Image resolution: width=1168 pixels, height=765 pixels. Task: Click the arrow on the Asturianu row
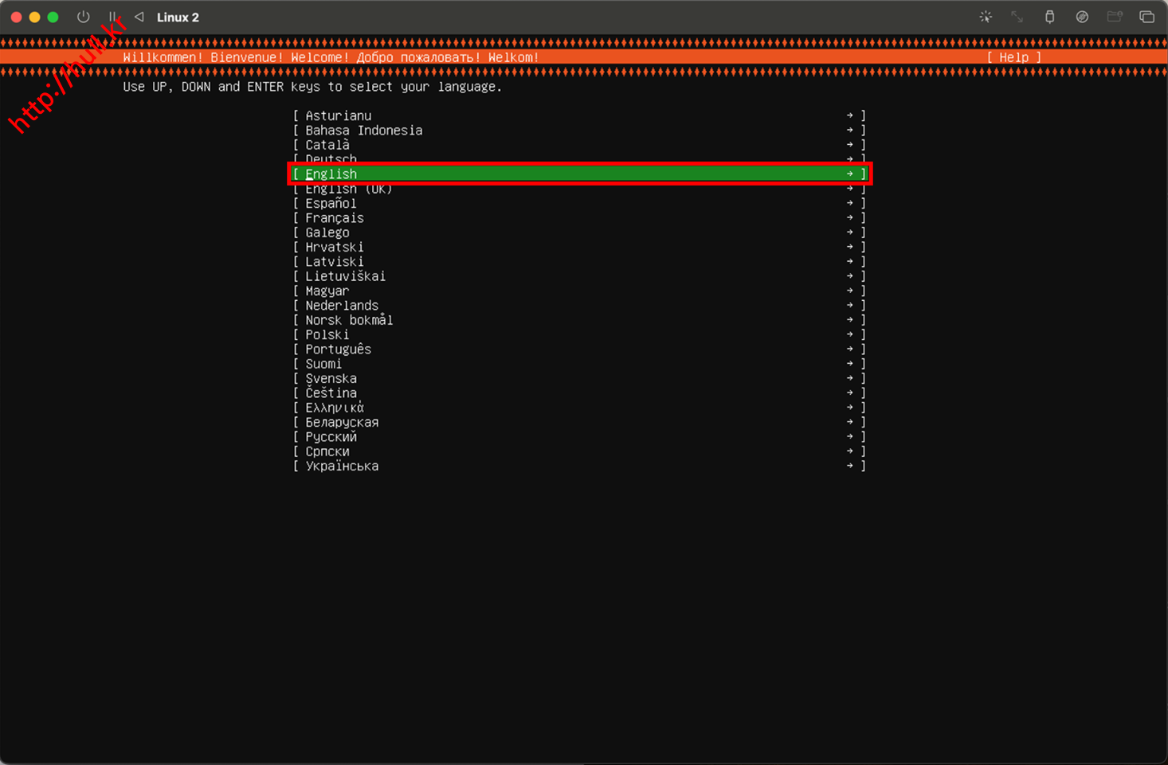pos(850,115)
